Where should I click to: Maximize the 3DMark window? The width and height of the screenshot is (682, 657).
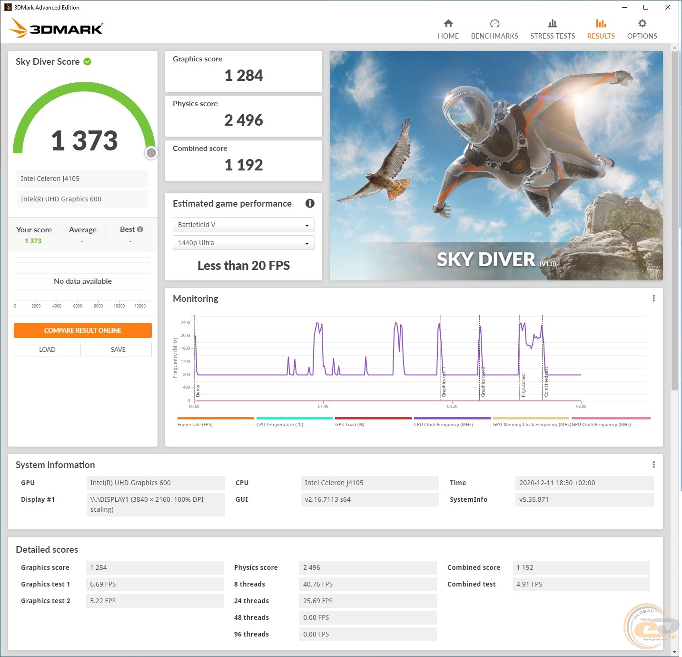646,7
